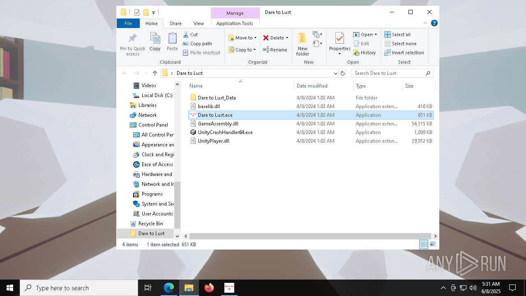
Task: Open recent locations dropdown arrow
Action: pos(146,73)
